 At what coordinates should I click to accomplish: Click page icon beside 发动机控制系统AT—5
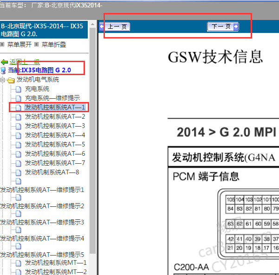[18, 145]
